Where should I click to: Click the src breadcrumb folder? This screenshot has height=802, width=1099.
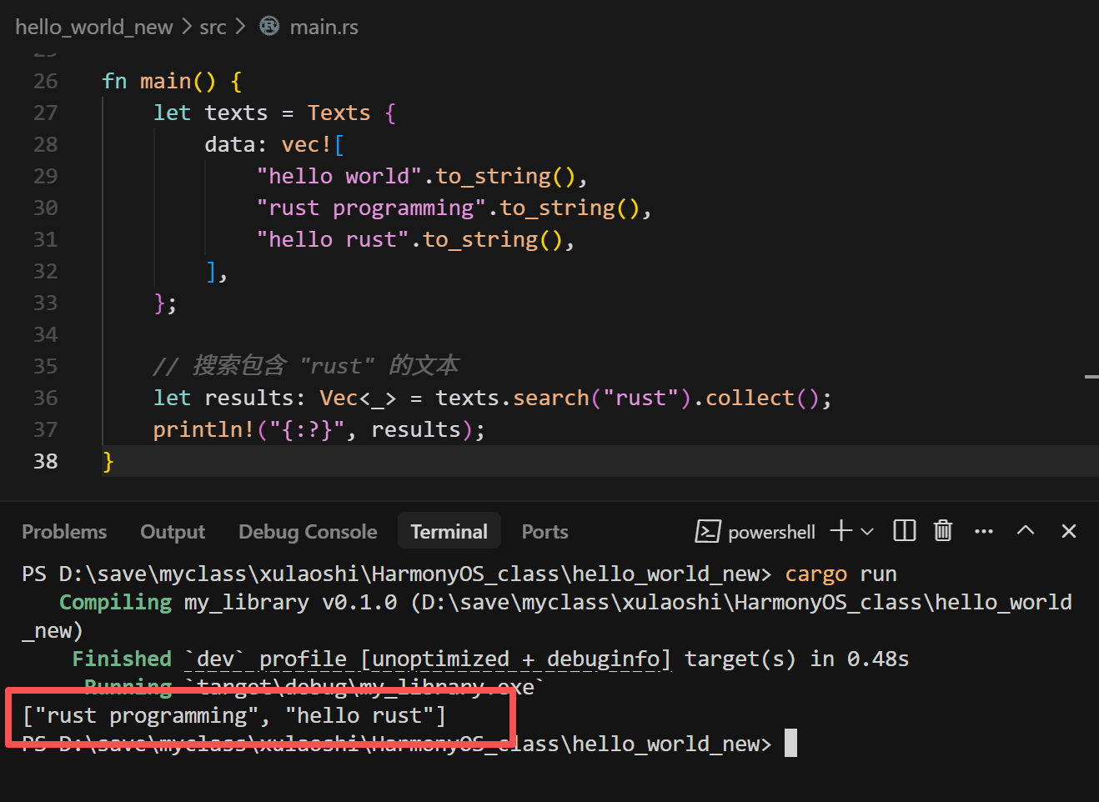213,27
